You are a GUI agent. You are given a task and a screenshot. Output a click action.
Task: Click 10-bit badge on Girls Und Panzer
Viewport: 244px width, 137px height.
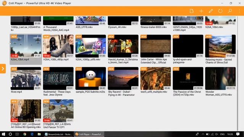coord(47,120)
